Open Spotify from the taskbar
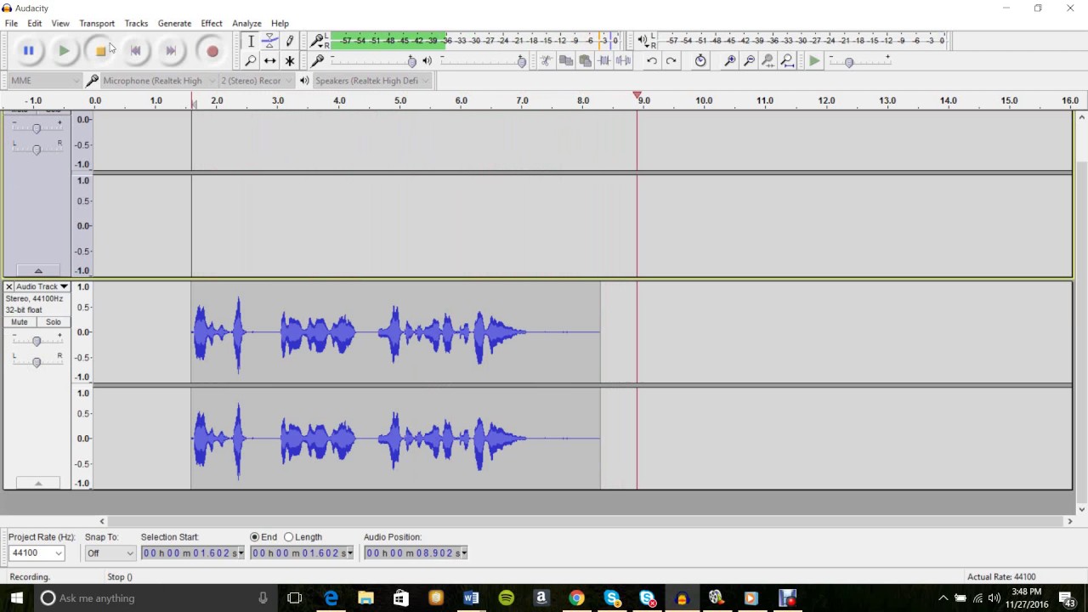 506,598
